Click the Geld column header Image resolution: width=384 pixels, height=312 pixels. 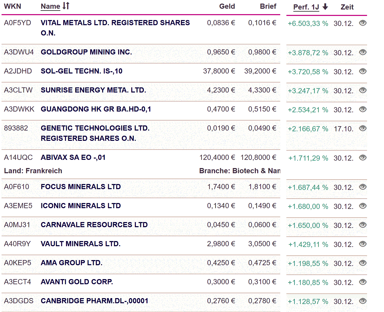(227, 6)
